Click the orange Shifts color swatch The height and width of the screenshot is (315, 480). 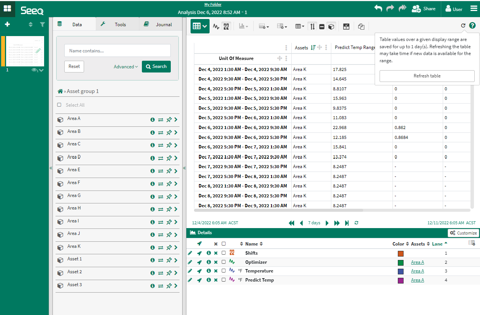coord(401,254)
